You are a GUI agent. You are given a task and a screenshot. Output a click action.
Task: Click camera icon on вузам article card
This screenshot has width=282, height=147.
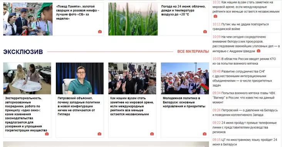[x=152, y=134]
